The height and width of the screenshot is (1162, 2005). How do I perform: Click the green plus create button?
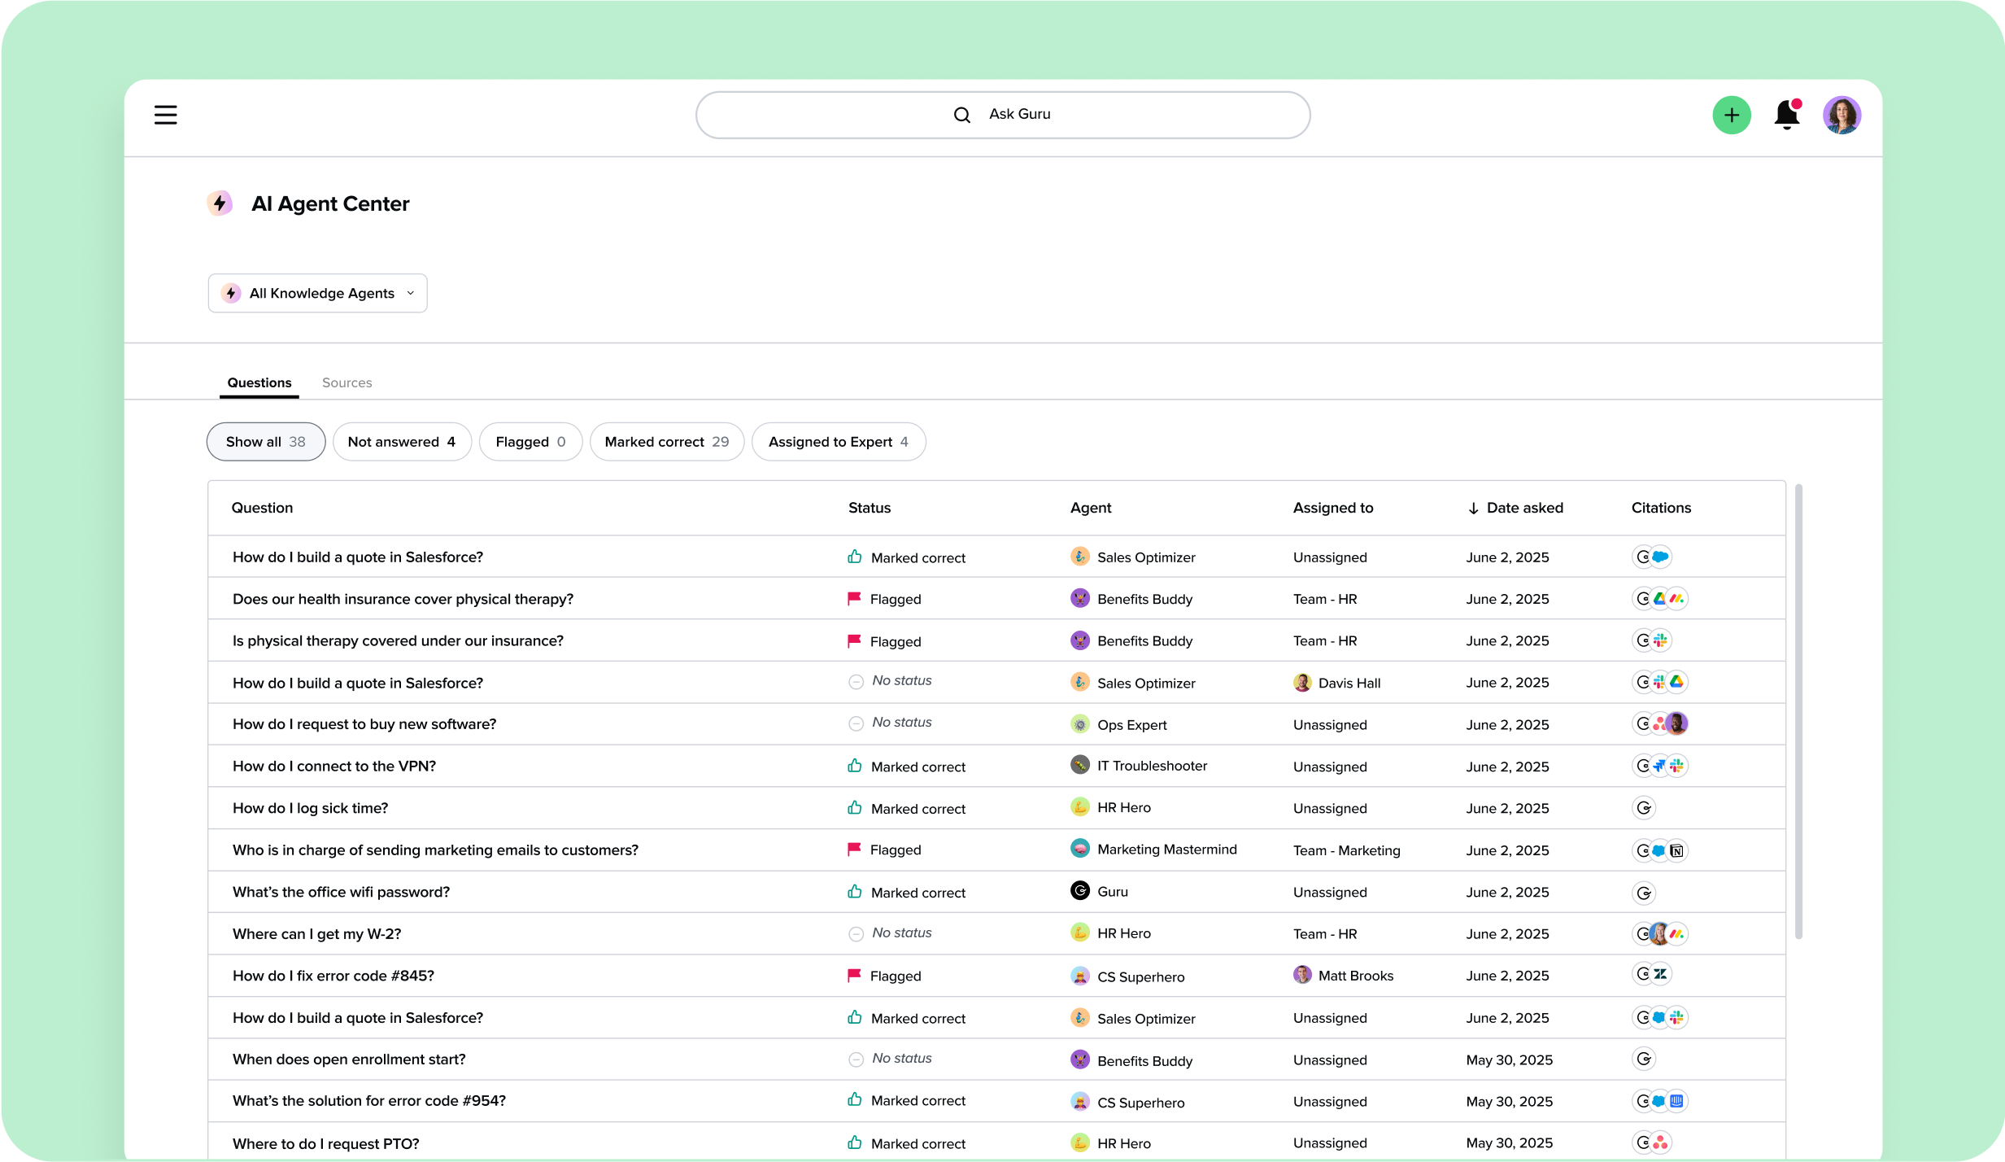(x=1731, y=115)
